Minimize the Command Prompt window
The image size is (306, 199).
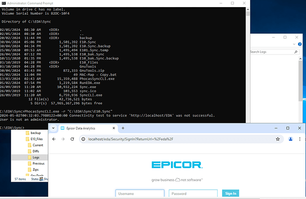click(x=221, y=3)
